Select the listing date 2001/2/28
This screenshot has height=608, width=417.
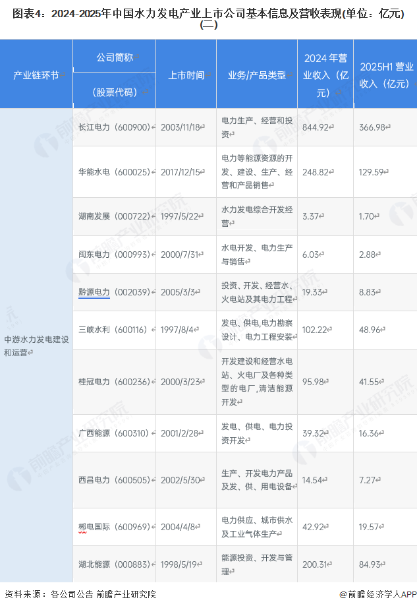click(180, 433)
